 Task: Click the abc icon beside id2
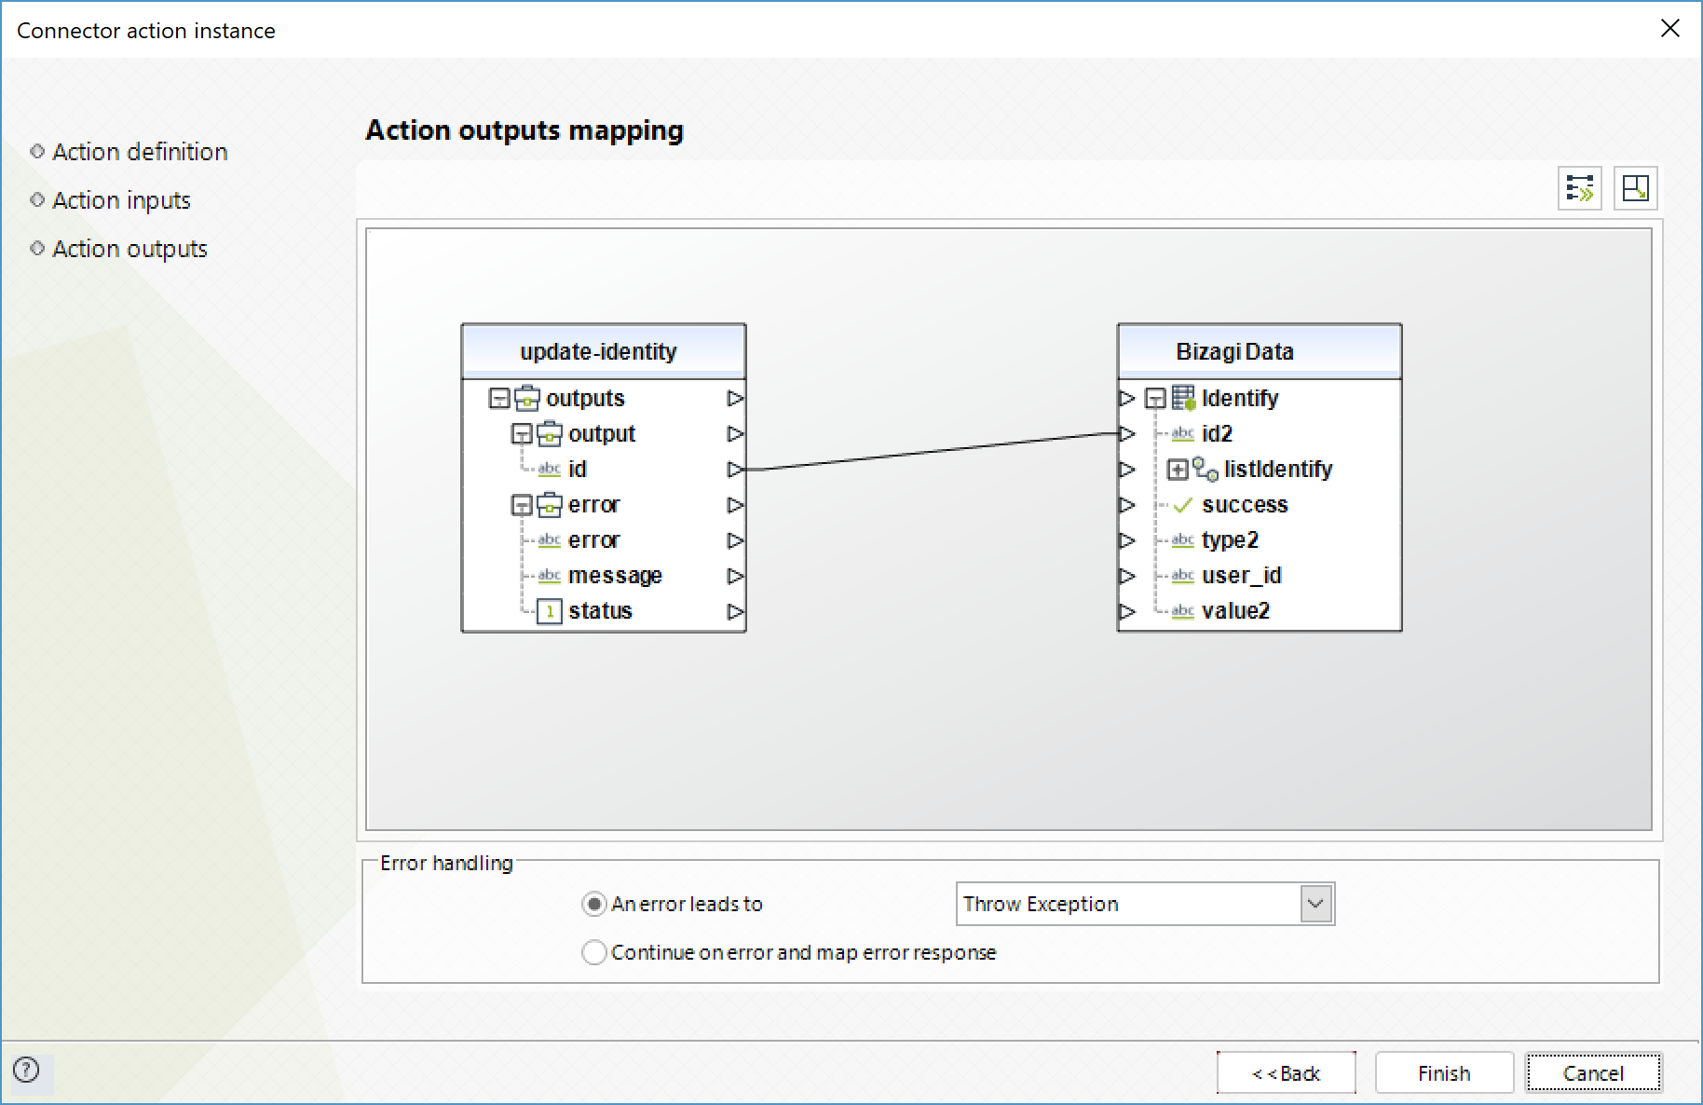(x=1183, y=433)
